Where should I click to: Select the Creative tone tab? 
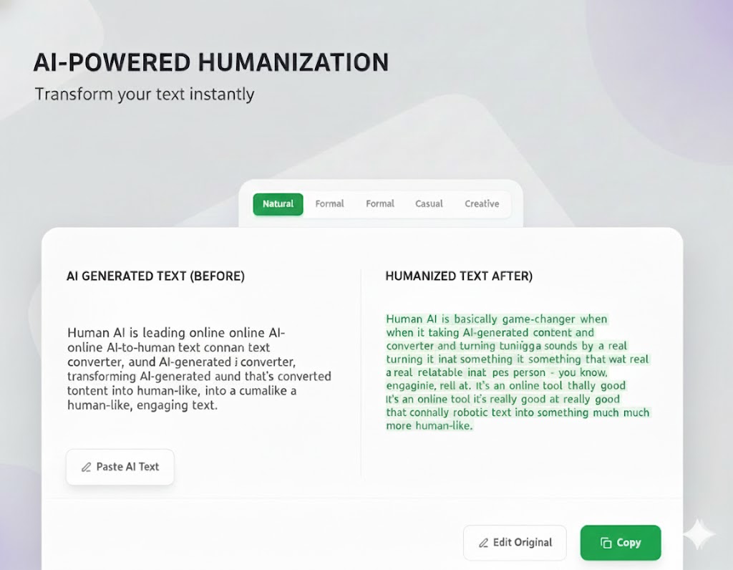pos(482,204)
